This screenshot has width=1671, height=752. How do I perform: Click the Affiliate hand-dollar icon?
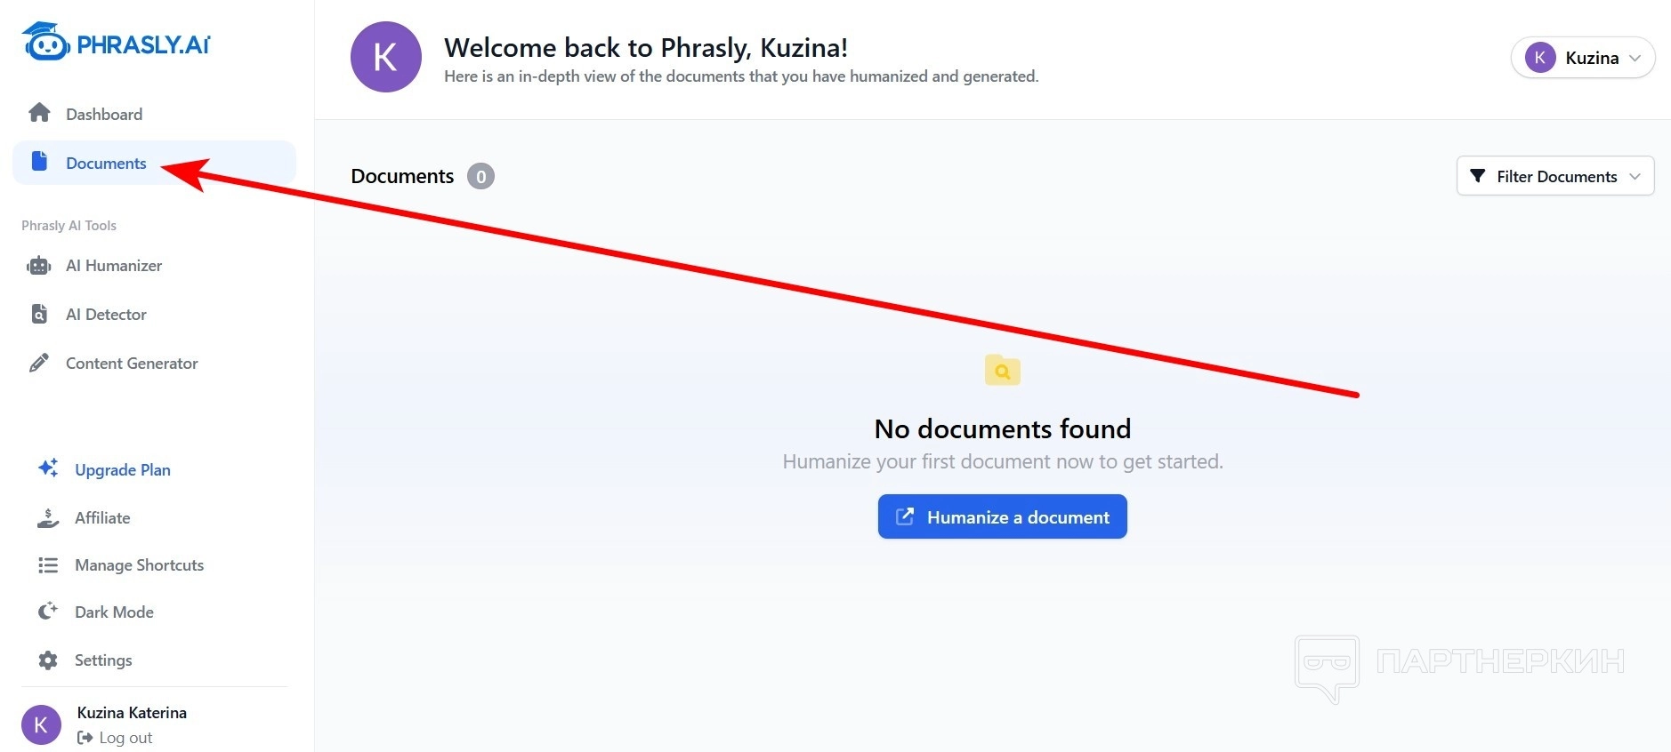[x=48, y=517]
